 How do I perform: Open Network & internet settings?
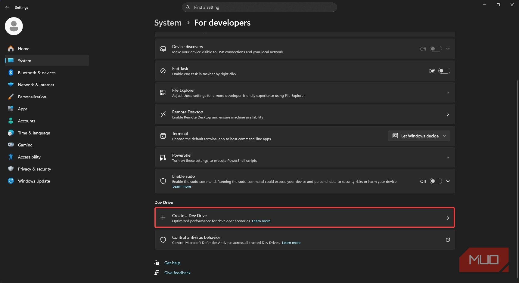(47, 85)
